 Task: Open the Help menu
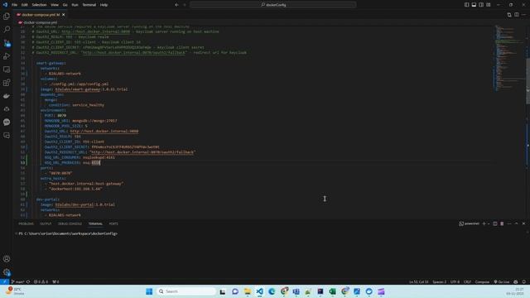point(104,5)
